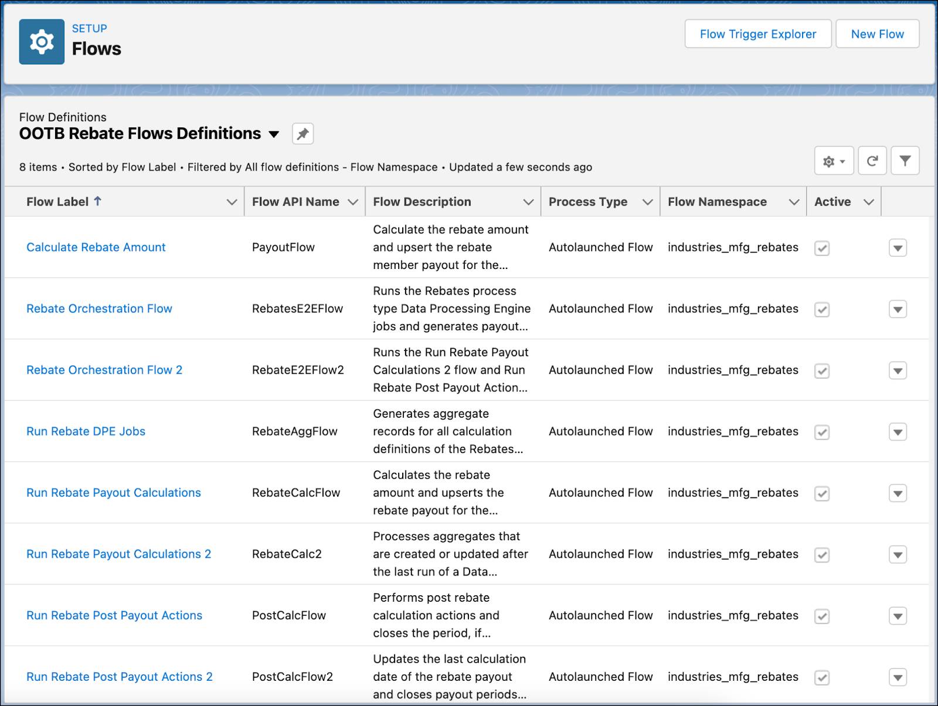Screen dimensions: 938x706
Task: Open Run Rebate Payout Calculations 2 link
Action: 118,554
